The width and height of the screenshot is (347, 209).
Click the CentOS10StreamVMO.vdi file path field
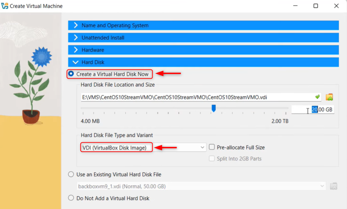(198, 97)
